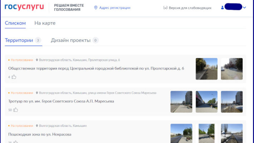Open Тротуар по ул. Маресьева title

click(61, 101)
